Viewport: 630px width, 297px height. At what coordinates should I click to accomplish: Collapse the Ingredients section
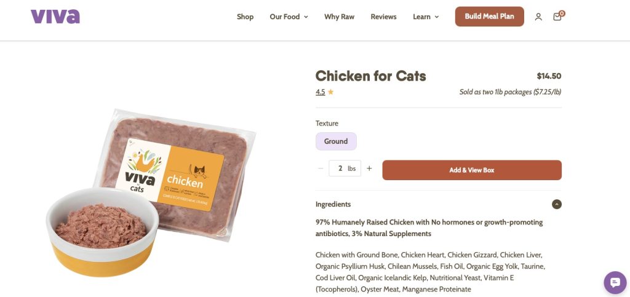pos(557,204)
